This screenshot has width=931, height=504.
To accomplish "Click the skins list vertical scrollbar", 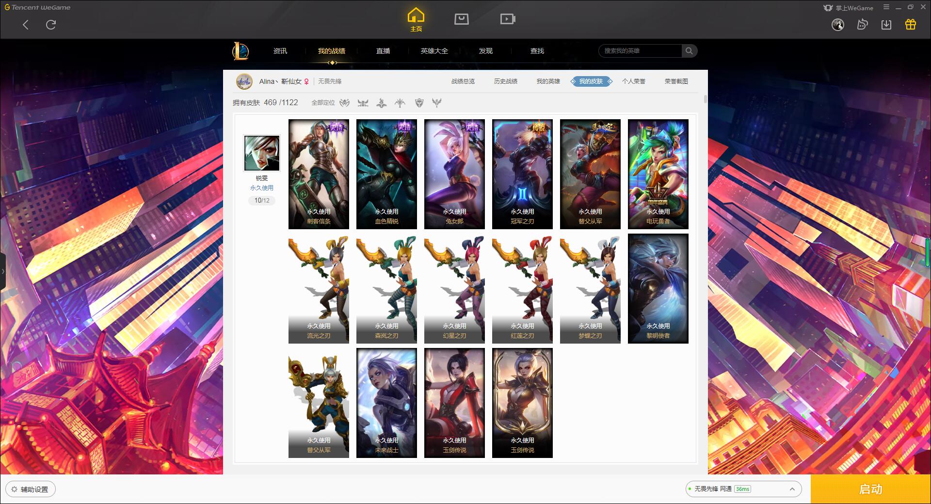I will pos(705,99).
